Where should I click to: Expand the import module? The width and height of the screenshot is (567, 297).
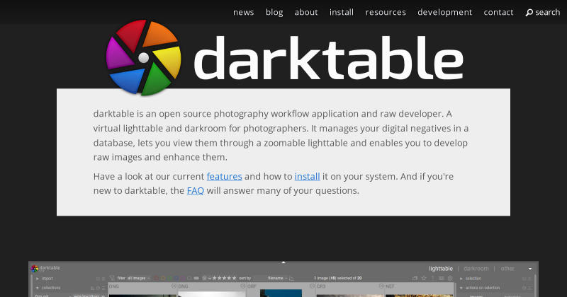[x=38, y=279]
